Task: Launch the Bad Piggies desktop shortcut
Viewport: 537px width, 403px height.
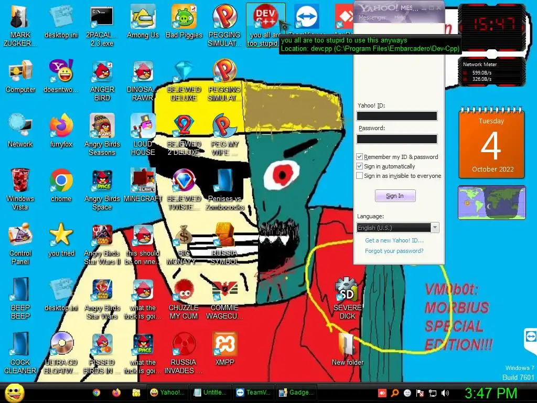Action: coord(184,21)
